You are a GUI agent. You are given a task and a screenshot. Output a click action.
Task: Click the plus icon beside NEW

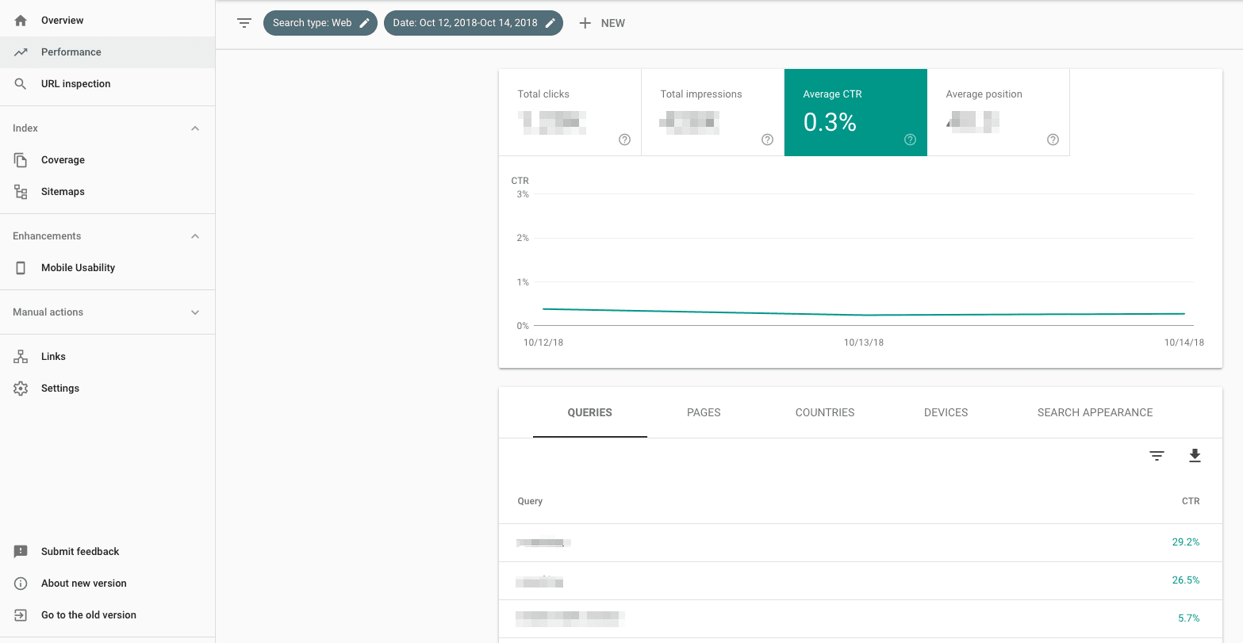pyautogui.click(x=585, y=23)
